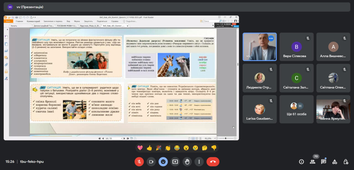Open the Заполнение и подпись ribbon tab
Screen dimensions: 354x170
click(x=53, y=21)
